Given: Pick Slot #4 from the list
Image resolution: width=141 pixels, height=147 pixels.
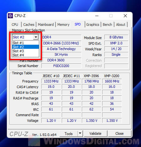Looking at the screenshot, I should [26, 55].
